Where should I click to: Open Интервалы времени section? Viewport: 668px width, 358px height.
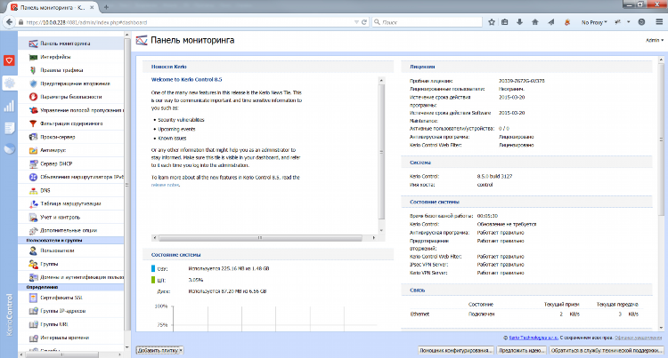64,338
